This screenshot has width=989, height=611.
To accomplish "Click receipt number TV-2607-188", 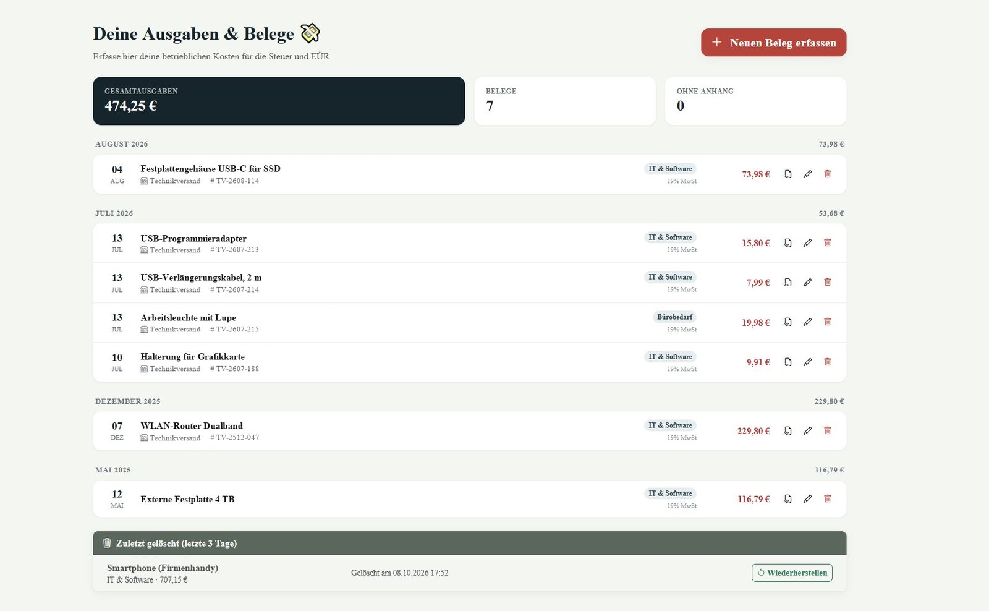I will coord(234,369).
